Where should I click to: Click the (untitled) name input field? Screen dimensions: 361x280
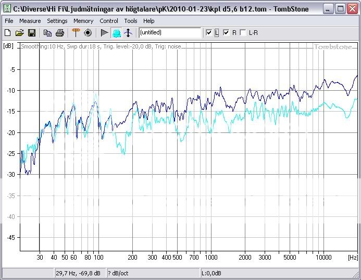click(169, 33)
